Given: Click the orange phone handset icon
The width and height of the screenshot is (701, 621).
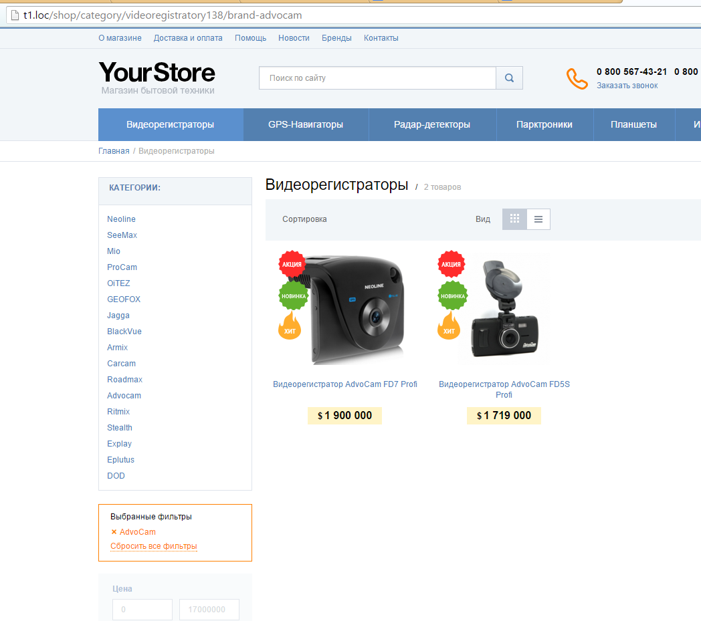Looking at the screenshot, I should (x=577, y=79).
